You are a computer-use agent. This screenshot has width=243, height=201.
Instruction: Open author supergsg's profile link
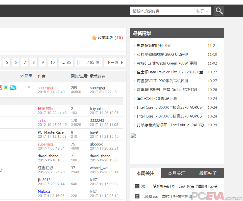[45, 88]
